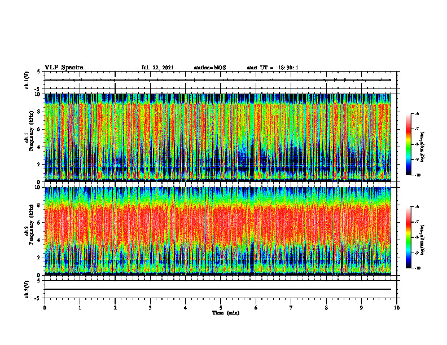This screenshot has height=345, width=447.
Task: Click the log(PSD) label beside ch.1 color bar
Action: click(423, 147)
